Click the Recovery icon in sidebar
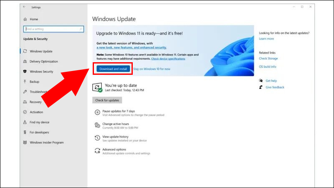The height and width of the screenshot is (188, 334). point(25,102)
